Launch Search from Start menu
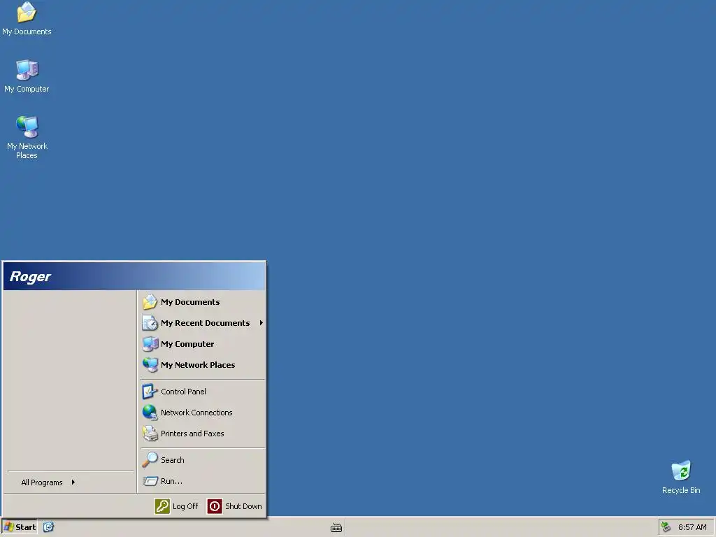Screen dimensions: 716x537 pyautogui.click(x=202, y=460)
